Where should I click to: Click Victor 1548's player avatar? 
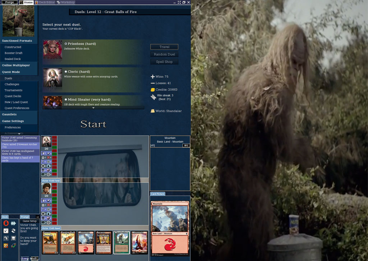(x=46, y=189)
